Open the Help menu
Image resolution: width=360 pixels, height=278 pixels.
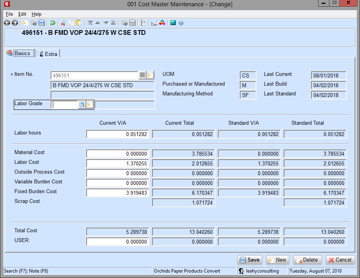tap(36, 14)
